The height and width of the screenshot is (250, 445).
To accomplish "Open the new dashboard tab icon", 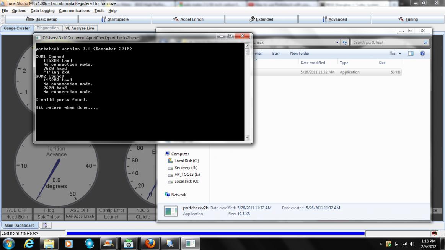I will click(45, 226).
